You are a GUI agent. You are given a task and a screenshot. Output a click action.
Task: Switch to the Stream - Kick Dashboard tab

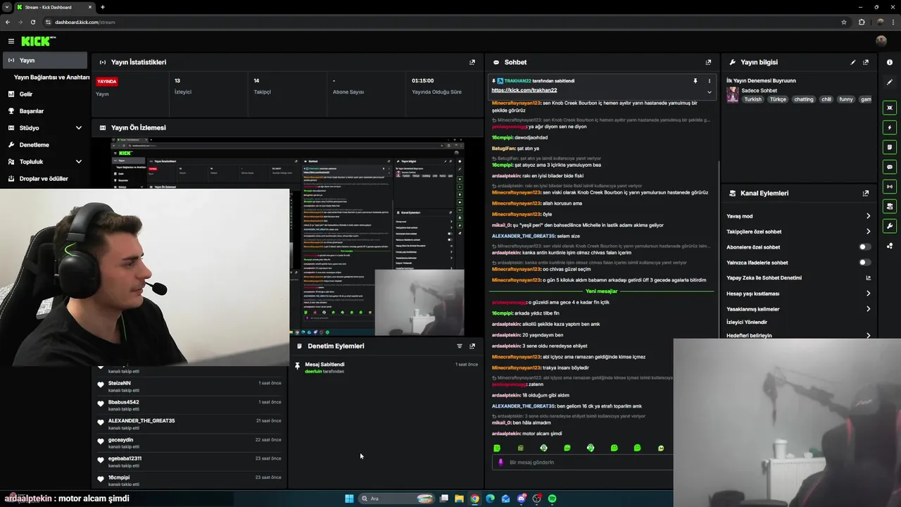55,7
